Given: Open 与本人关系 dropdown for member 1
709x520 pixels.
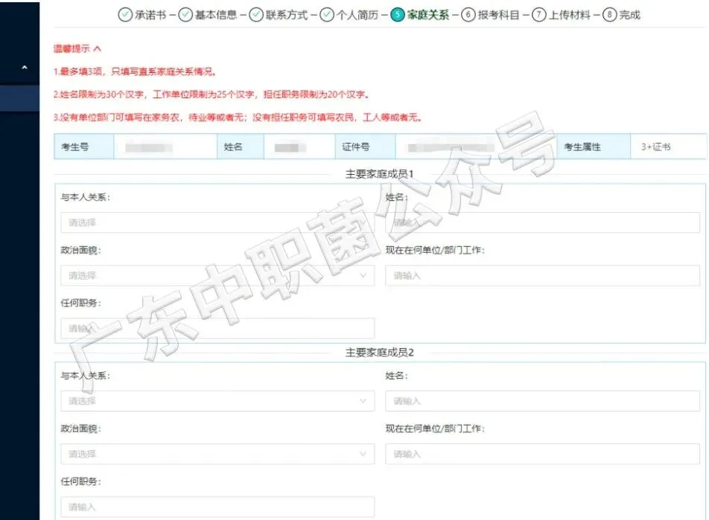Looking at the screenshot, I should pyautogui.click(x=217, y=222).
